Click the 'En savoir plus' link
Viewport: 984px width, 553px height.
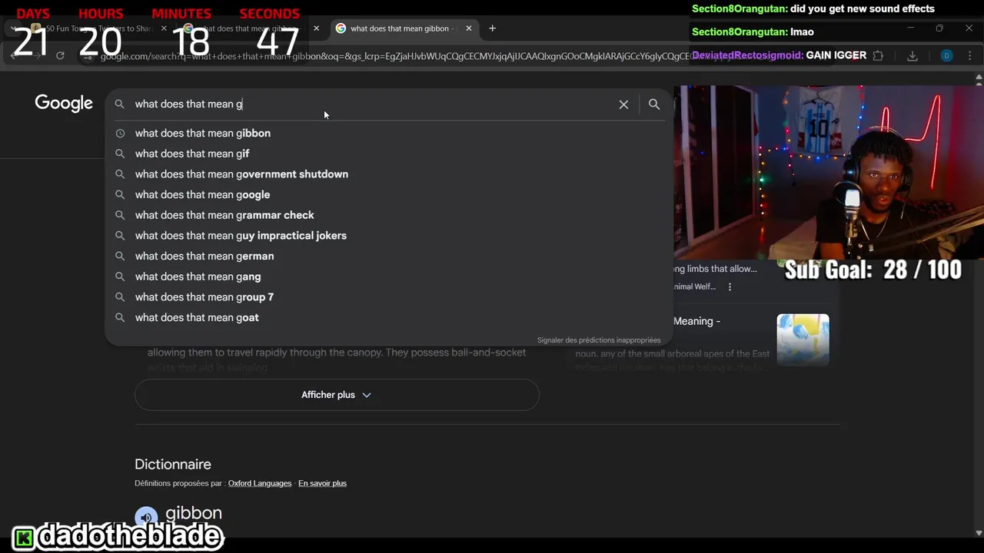coord(322,483)
